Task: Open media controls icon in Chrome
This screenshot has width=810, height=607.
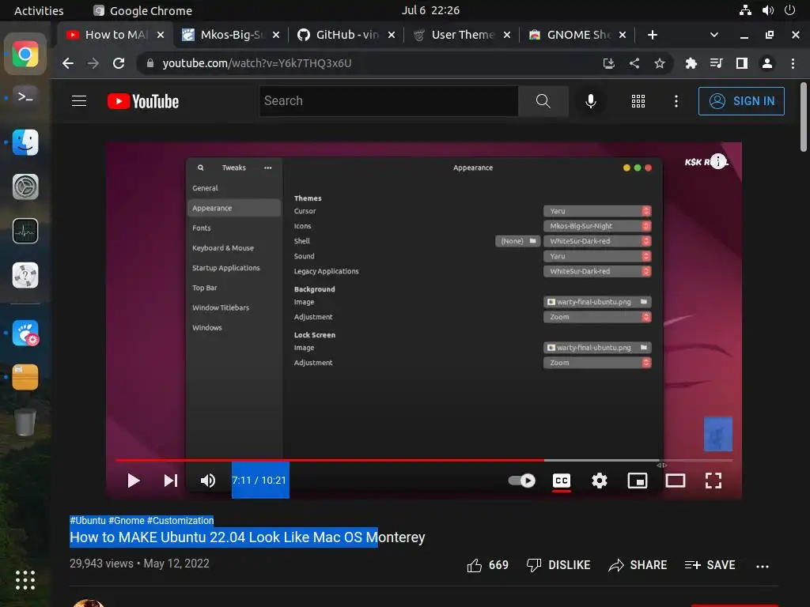Action: pos(716,63)
